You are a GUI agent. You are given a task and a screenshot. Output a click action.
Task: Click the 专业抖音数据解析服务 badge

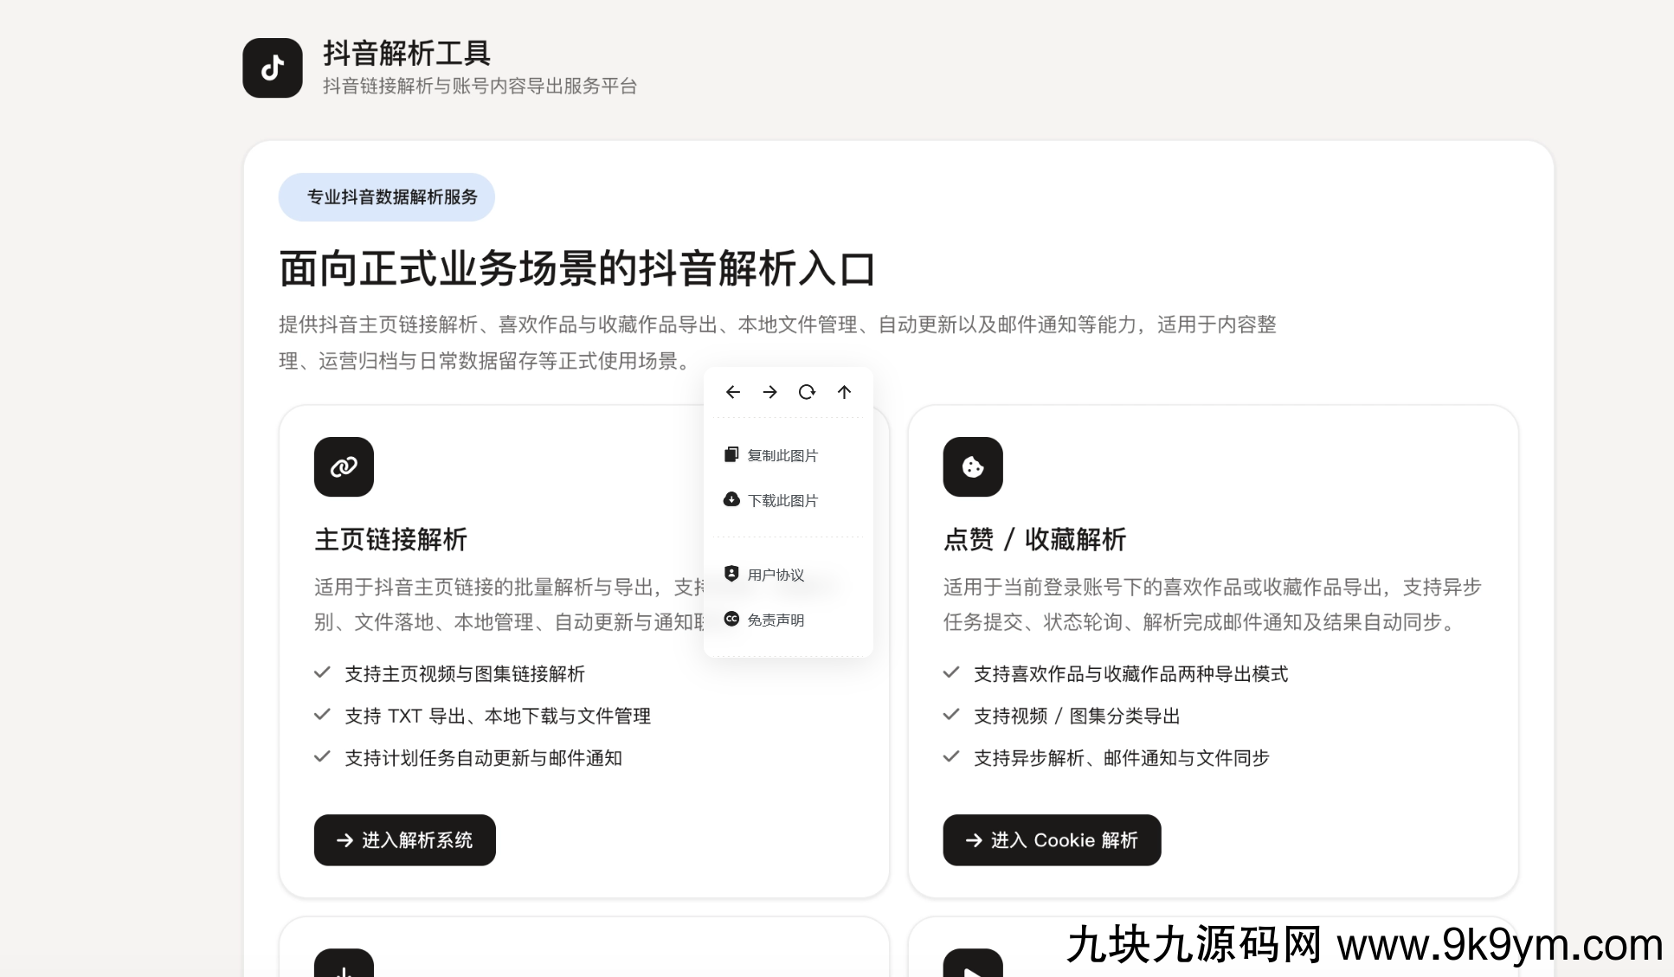[x=387, y=197]
